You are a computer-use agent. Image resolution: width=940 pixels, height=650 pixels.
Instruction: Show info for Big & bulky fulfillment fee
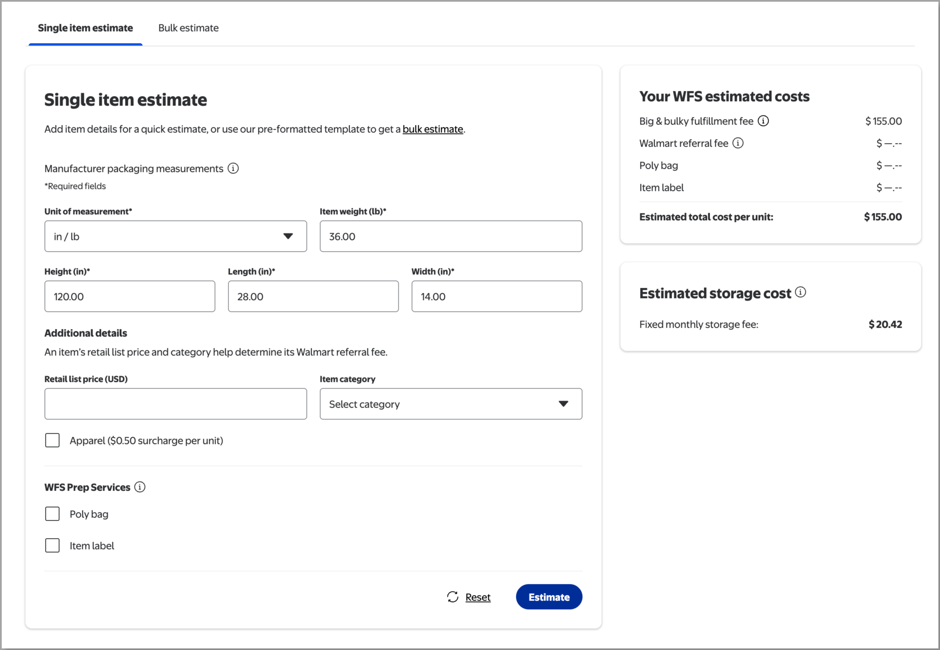coord(763,121)
